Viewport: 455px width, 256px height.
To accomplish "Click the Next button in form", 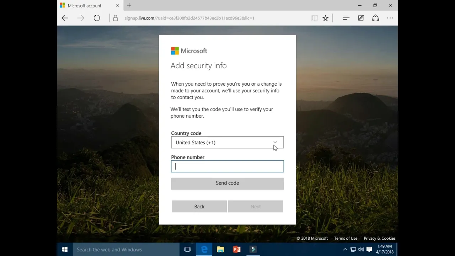I will (x=256, y=207).
